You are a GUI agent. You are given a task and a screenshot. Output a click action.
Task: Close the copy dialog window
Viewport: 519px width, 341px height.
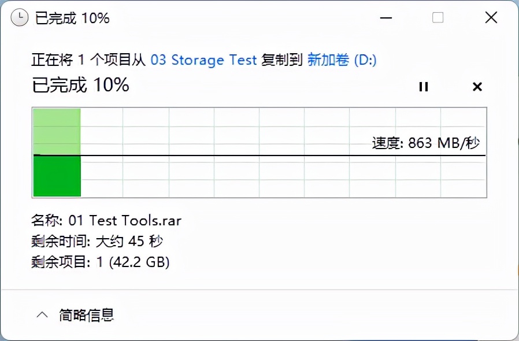pyautogui.click(x=491, y=17)
